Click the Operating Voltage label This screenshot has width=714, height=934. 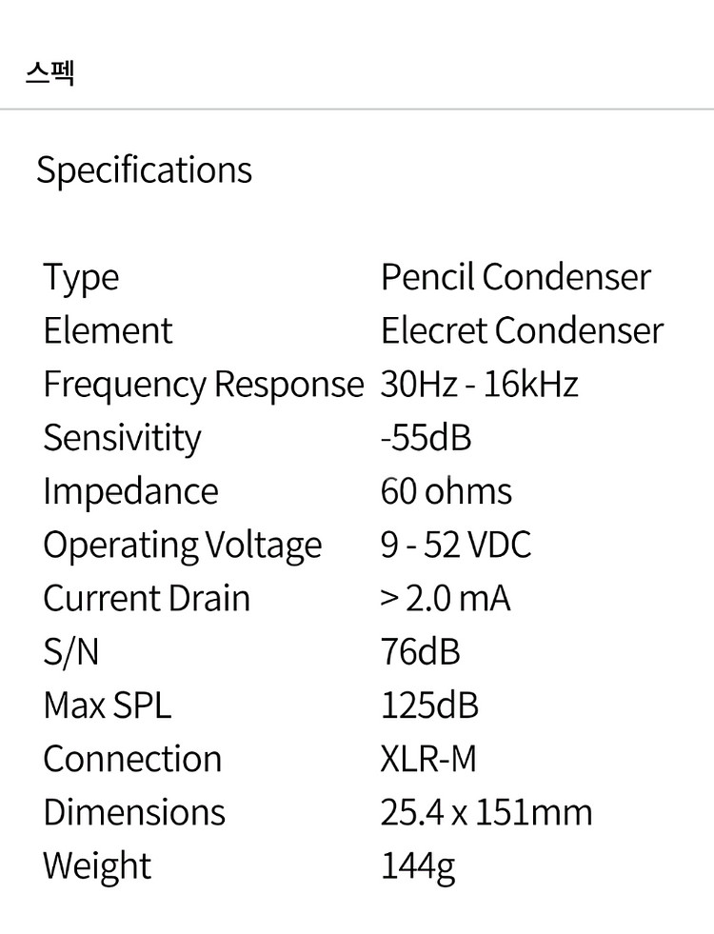coord(183,546)
